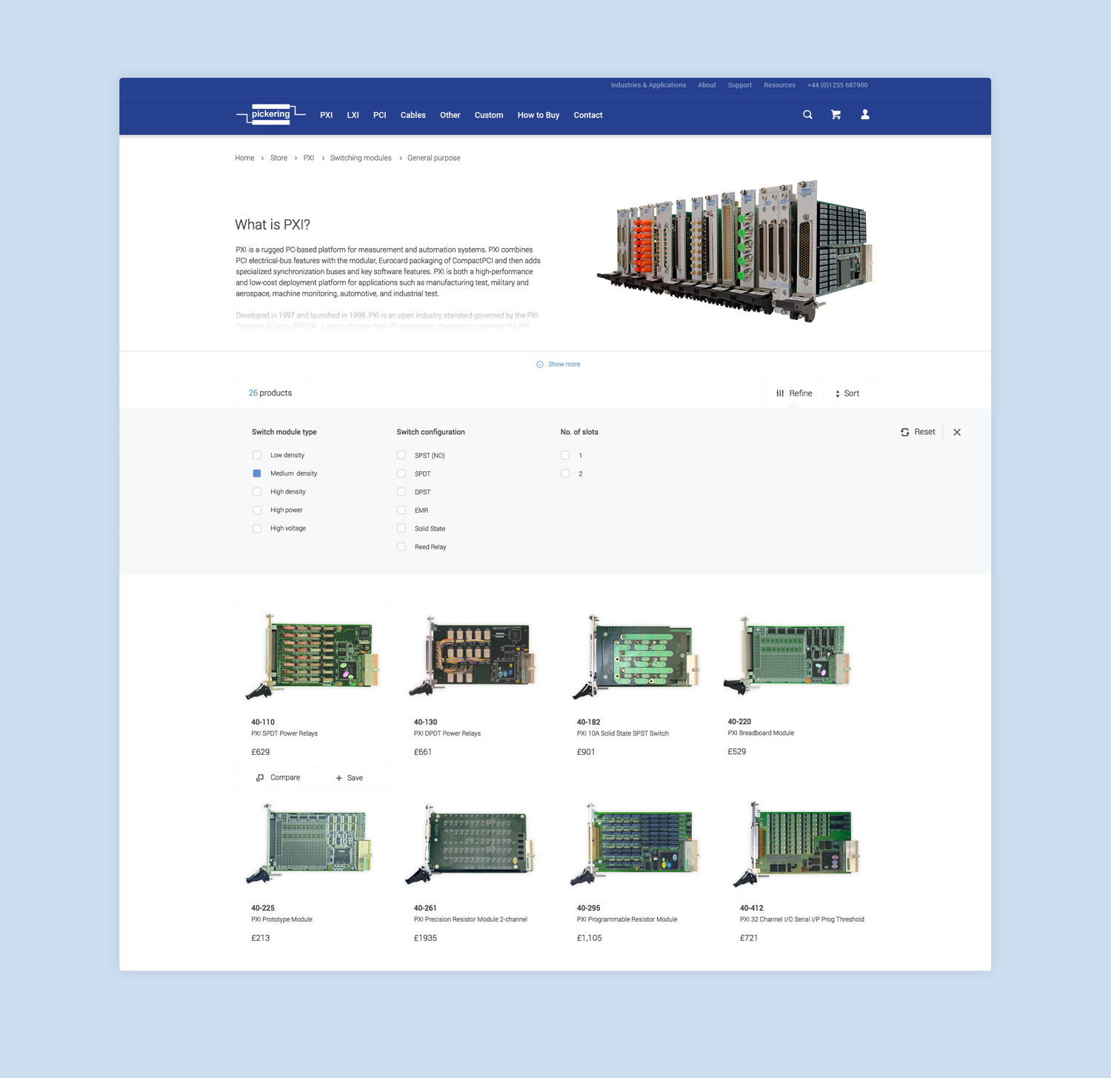Open the Sort options
Screen dimensions: 1111x1078
[847, 393]
